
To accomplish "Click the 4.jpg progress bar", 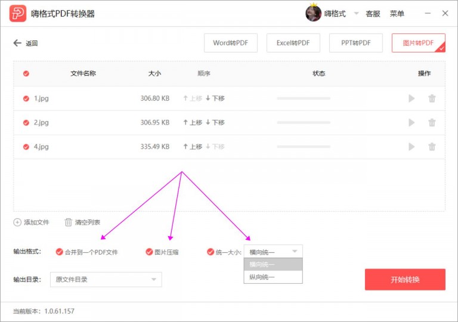I will tap(304, 147).
